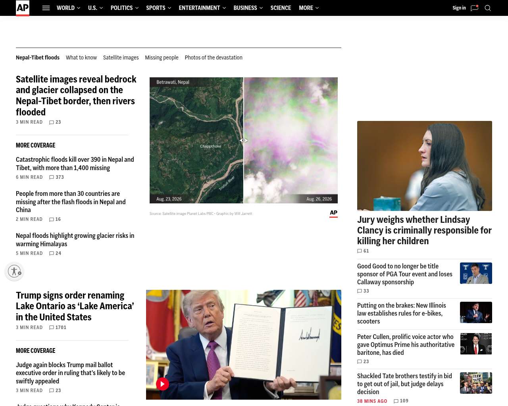The image size is (508, 406).
Task: Open the search magnifier icon
Action: [488, 8]
